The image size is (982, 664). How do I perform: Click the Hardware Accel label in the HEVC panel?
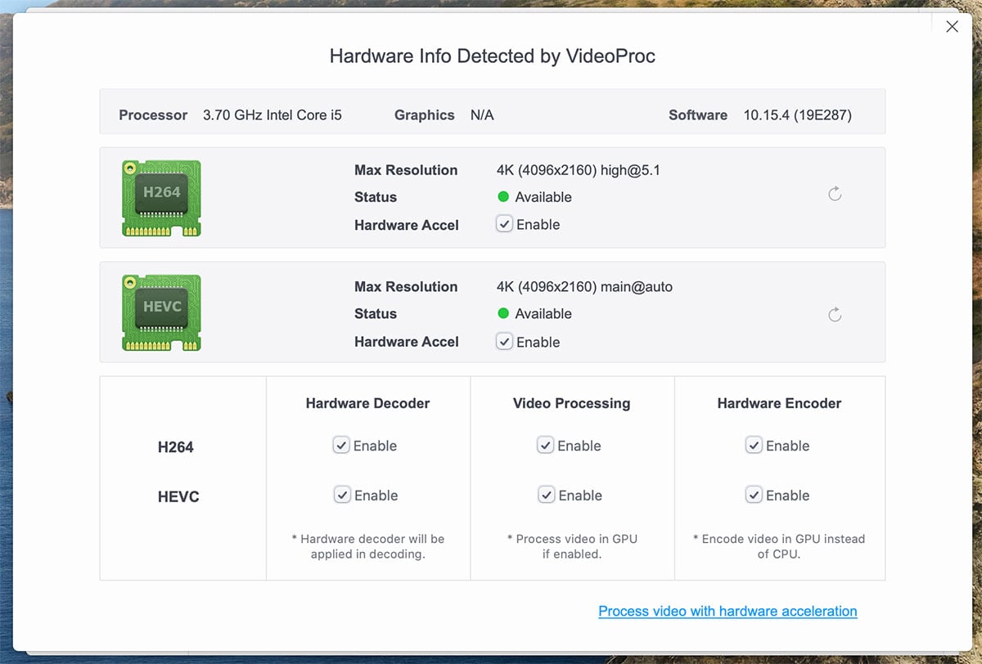(x=407, y=342)
